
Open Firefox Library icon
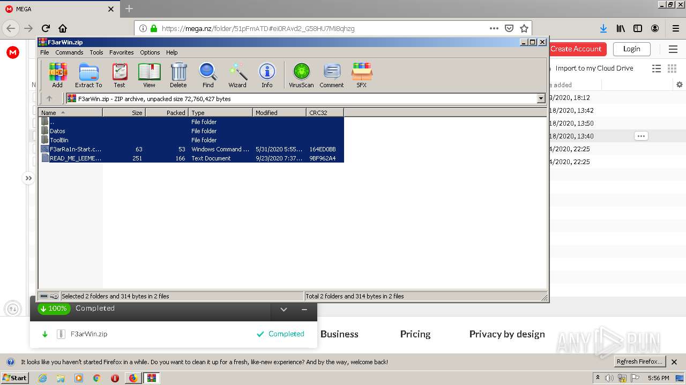coord(621,28)
